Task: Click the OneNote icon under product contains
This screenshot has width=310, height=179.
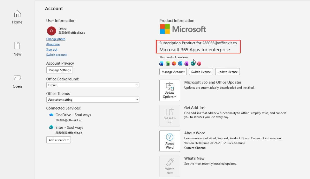Action: [x=186, y=64]
